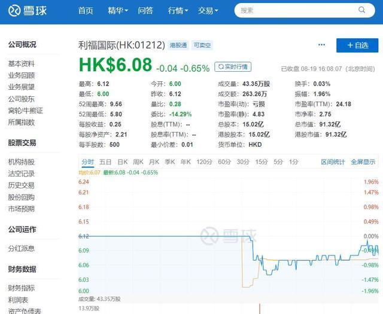This screenshot has height=314, width=383.
Task: Click the 港股通 tag
Action: tap(178, 45)
